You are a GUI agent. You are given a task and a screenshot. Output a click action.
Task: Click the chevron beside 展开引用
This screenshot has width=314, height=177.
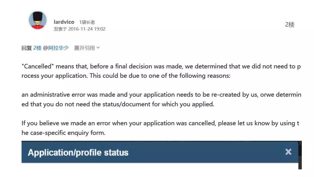pos(98,48)
